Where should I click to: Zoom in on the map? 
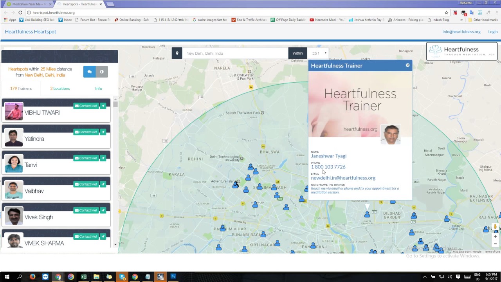[x=495, y=237]
